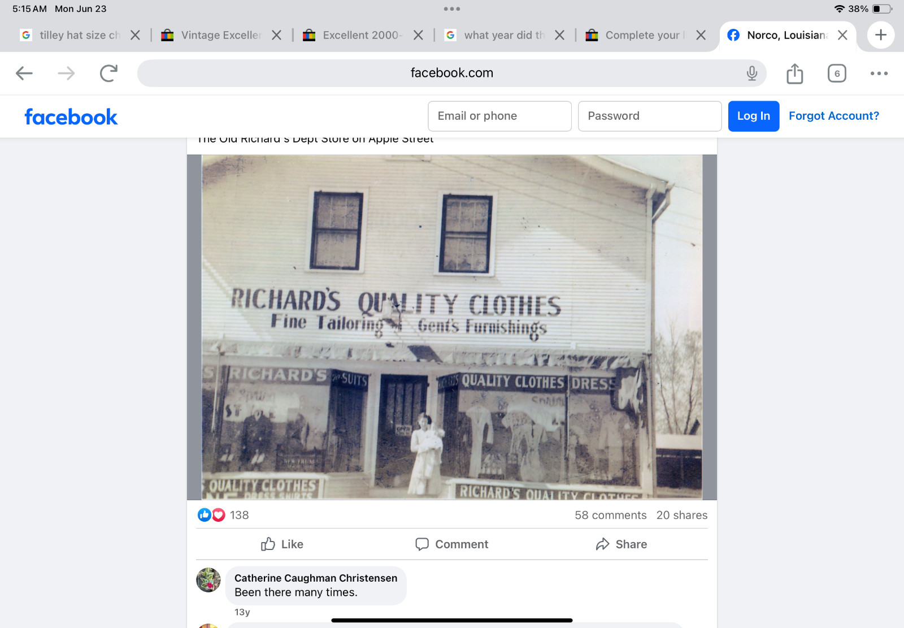
Task: Switch to the Vintage Excellent tab
Action: tap(214, 35)
